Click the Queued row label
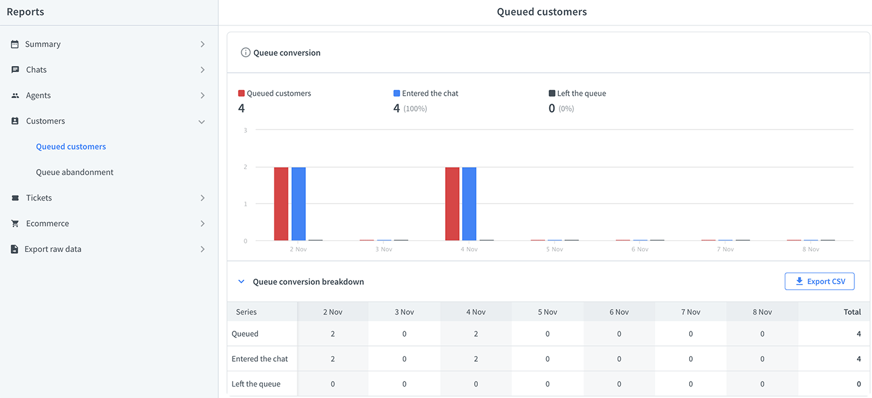The image size is (872, 398). (x=245, y=334)
